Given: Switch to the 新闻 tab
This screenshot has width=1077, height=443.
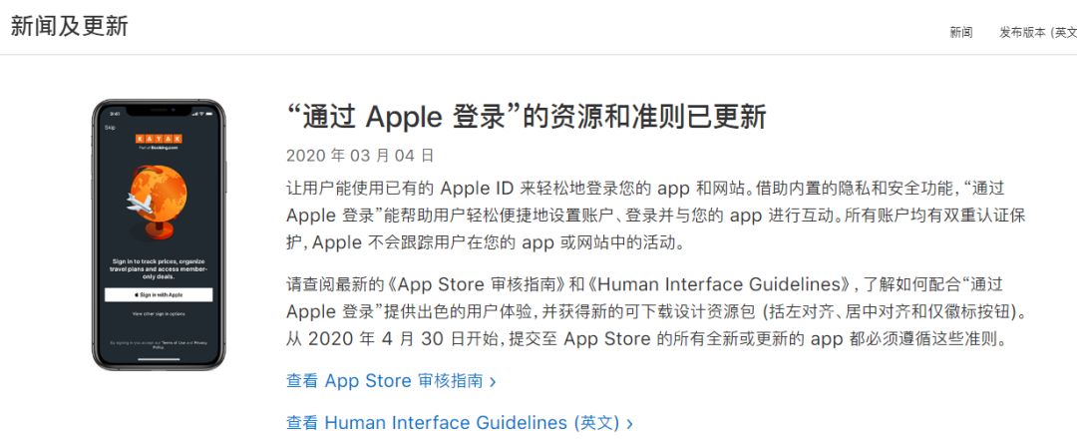Looking at the screenshot, I should pos(961,32).
